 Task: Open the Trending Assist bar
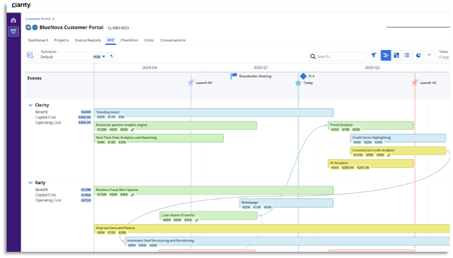coord(213,112)
